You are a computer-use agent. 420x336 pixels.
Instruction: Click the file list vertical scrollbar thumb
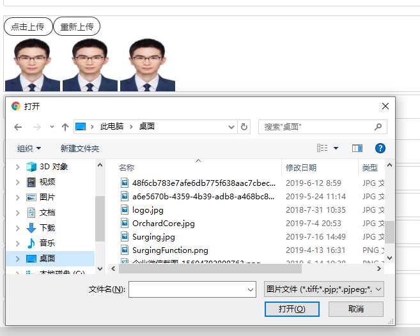coord(389,232)
